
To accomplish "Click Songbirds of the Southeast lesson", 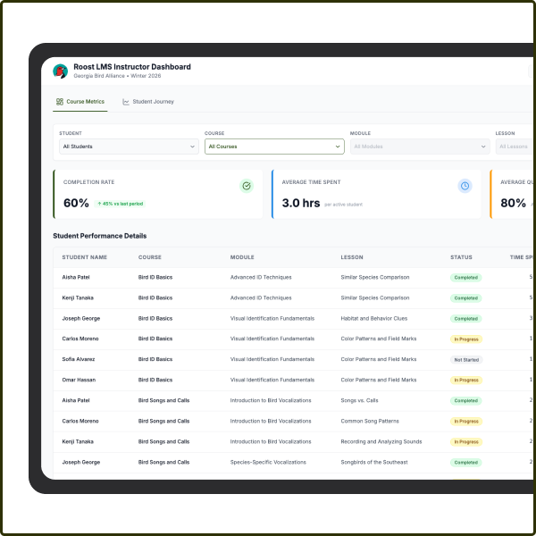I will [374, 462].
